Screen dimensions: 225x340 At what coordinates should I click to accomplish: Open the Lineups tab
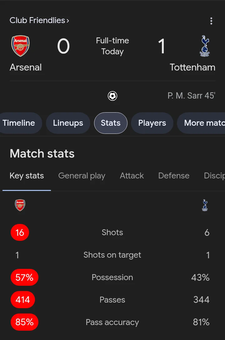[x=68, y=123]
